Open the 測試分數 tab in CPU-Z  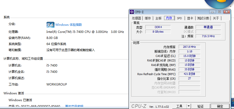pyautogui.click(x=203, y=18)
